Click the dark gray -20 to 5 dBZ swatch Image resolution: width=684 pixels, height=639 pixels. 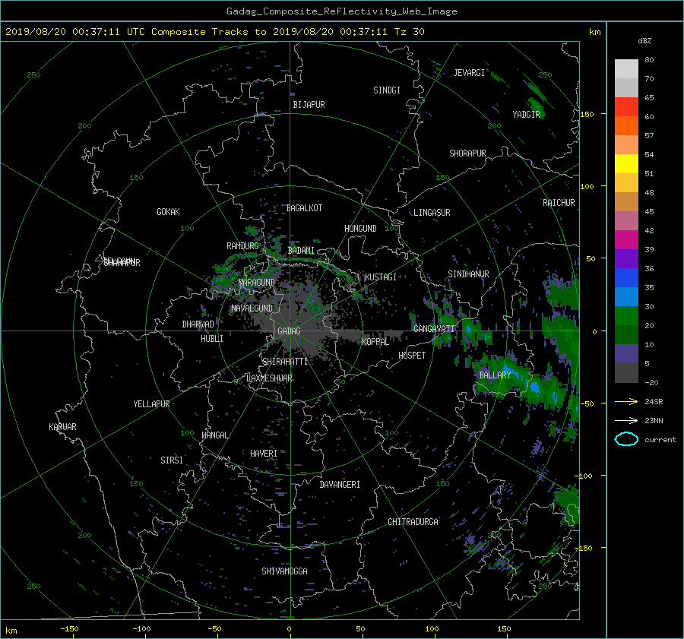[626, 373]
